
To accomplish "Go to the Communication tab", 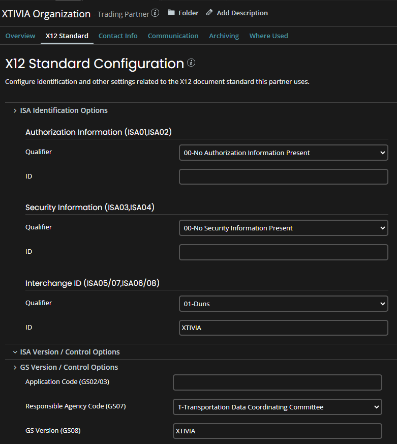I will pos(173,36).
